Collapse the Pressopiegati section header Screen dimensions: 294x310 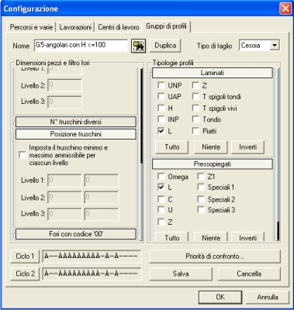point(213,164)
